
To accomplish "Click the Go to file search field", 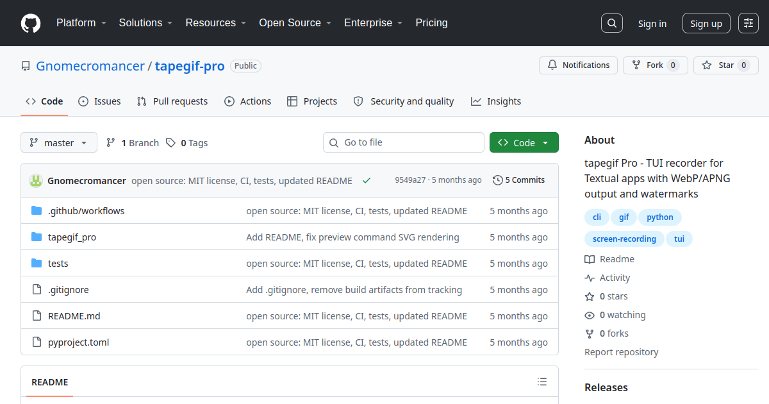I will tap(404, 142).
